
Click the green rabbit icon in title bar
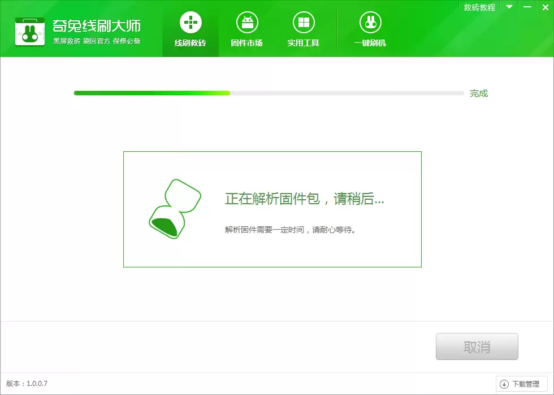tap(30, 32)
